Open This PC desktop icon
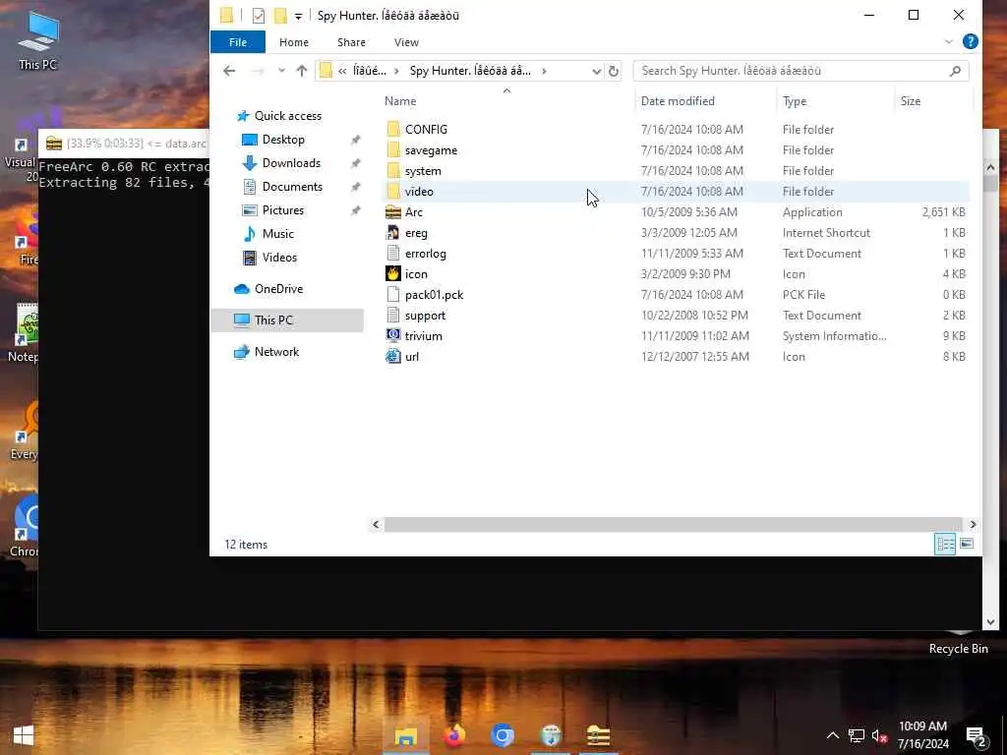 tap(38, 39)
